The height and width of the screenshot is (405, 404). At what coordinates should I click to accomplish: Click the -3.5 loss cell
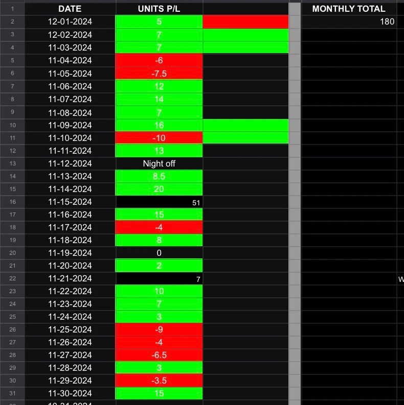click(159, 380)
